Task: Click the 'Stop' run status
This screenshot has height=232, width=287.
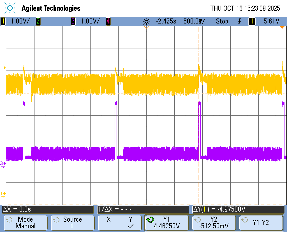Action: pos(222,21)
